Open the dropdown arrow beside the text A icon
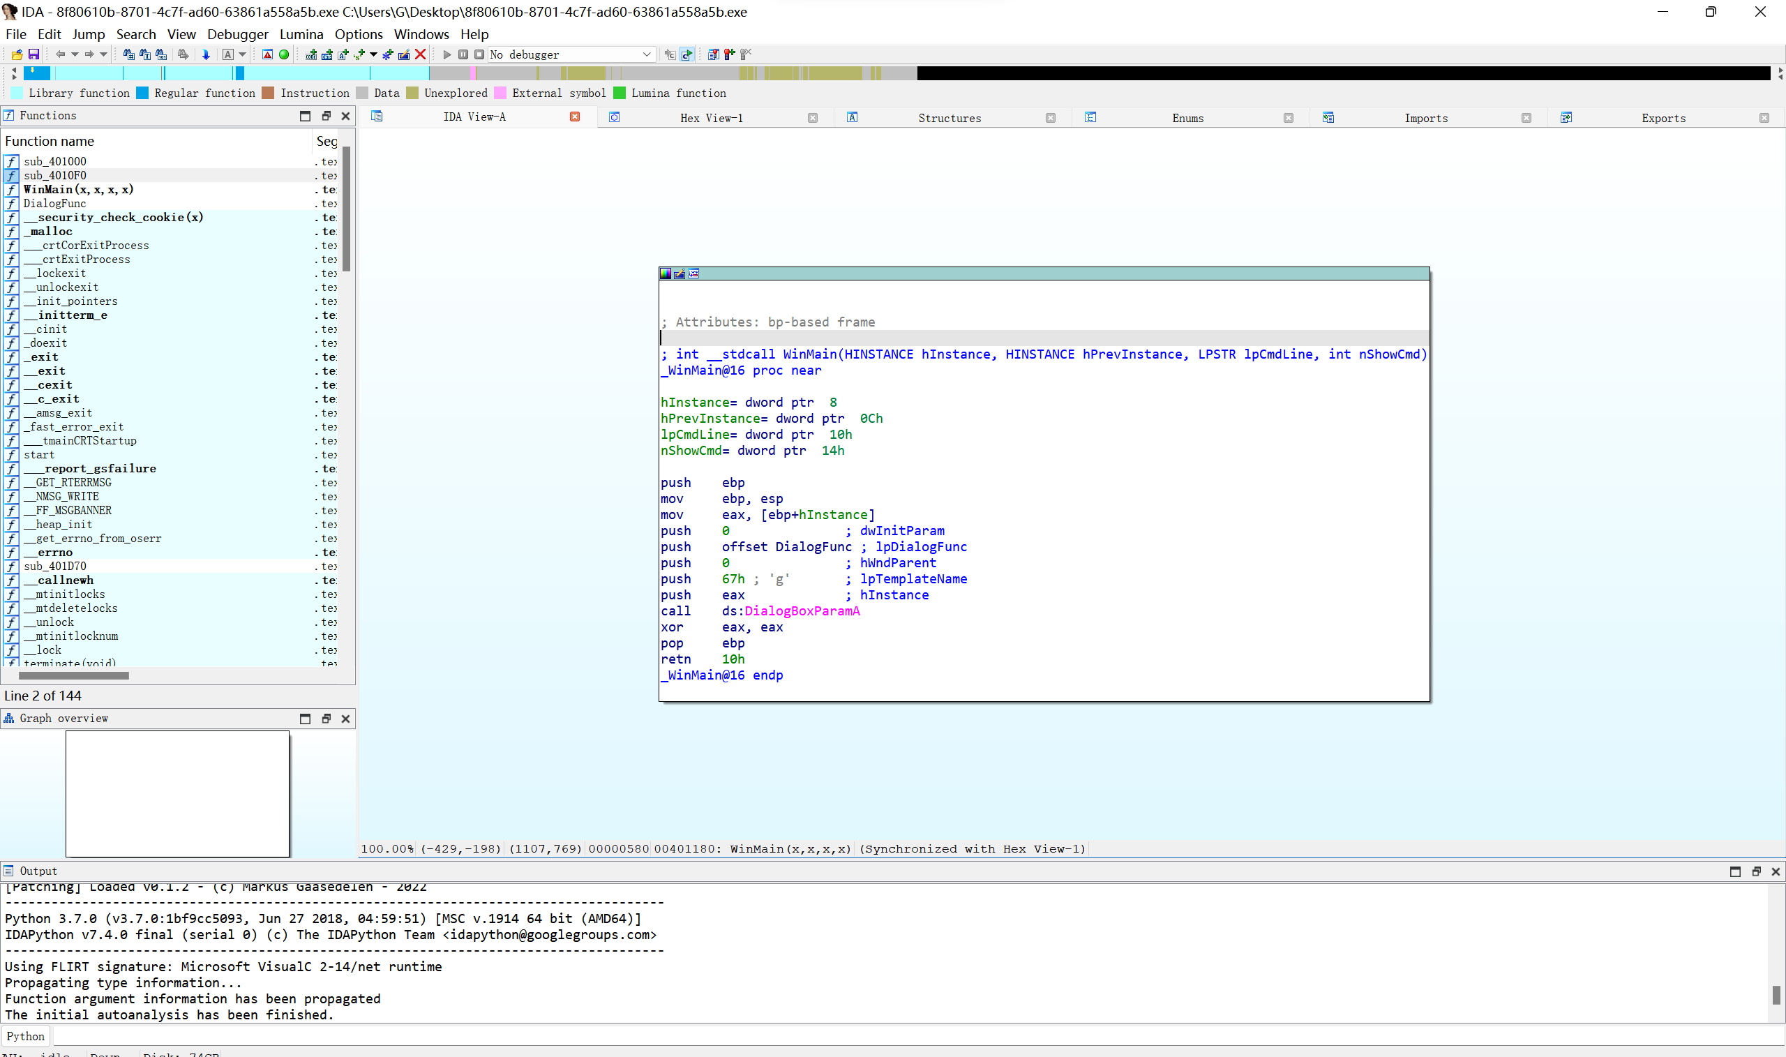 (x=242, y=54)
